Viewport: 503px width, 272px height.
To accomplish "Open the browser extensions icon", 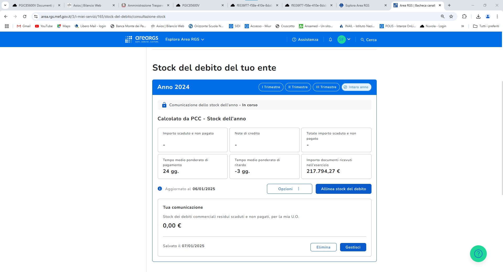I will [x=464, y=16].
